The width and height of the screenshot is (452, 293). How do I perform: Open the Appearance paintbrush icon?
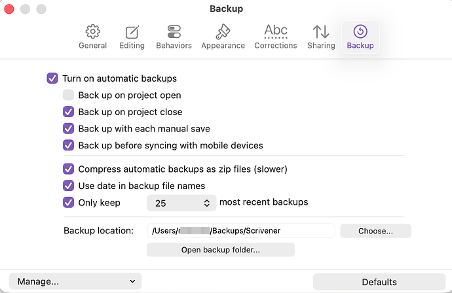click(x=223, y=31)
